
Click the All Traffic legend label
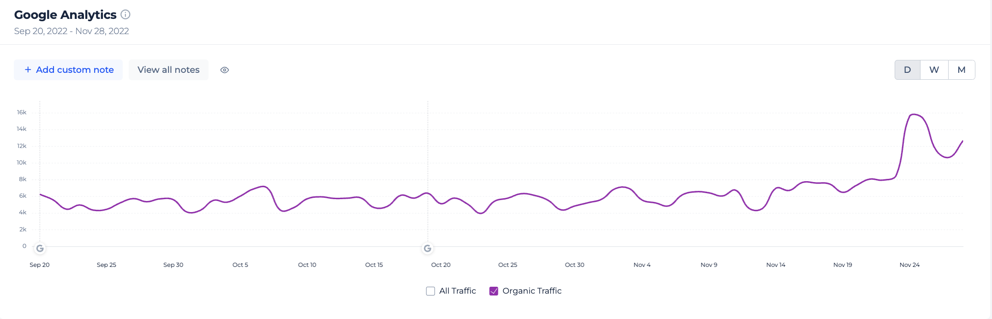457,291
